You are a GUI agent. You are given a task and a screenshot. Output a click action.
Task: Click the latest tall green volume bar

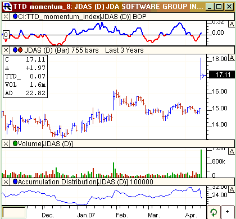click(x=201, y=164)
